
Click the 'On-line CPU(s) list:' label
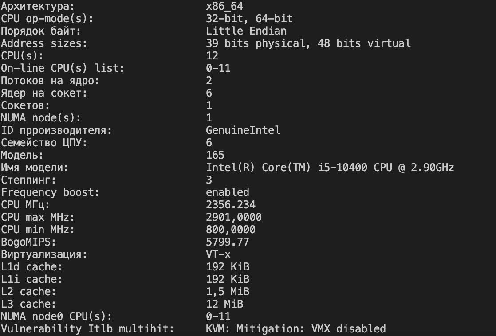(x=63, y=68)
